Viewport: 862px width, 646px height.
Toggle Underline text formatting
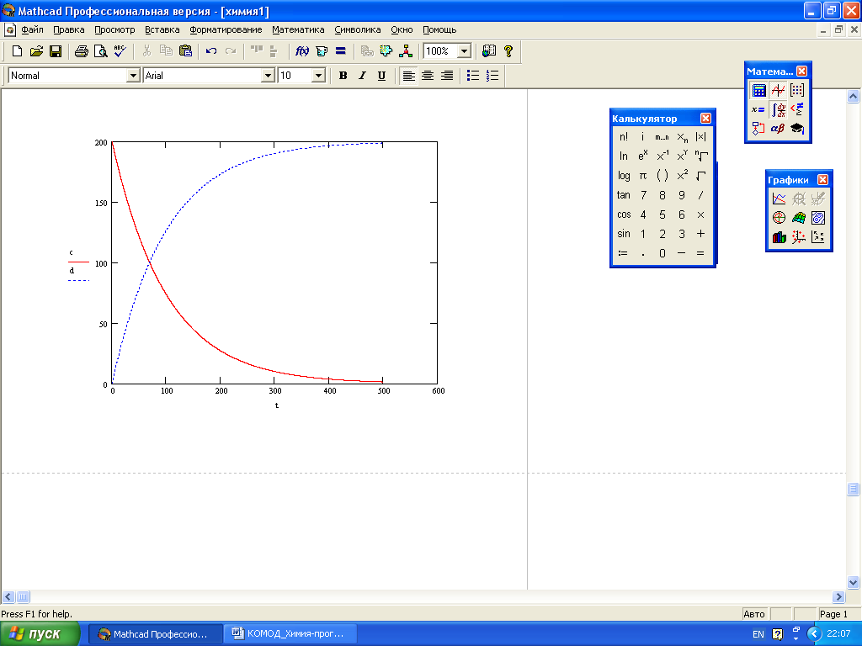click(381, 76)
